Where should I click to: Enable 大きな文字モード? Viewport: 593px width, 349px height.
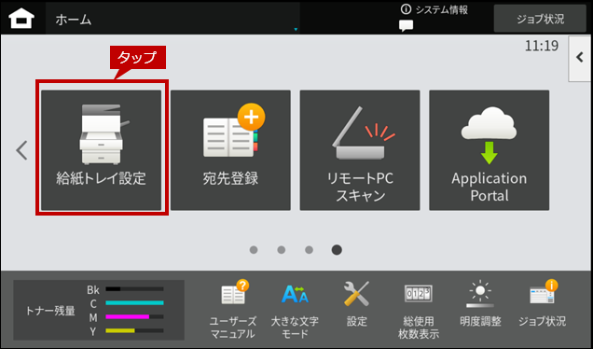click(x=295, y=309)
